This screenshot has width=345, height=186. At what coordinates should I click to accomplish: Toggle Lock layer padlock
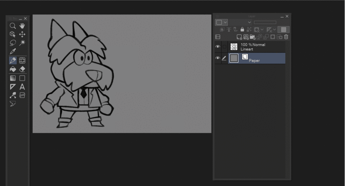click(x=242, y=30)
